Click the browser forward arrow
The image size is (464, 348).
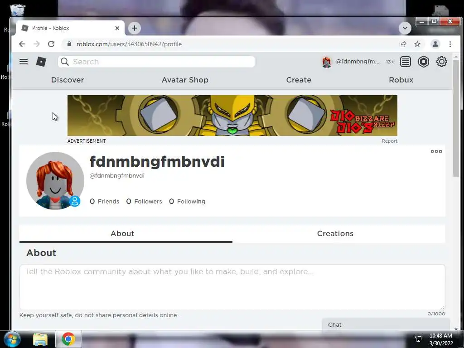[x=37, y=44]
